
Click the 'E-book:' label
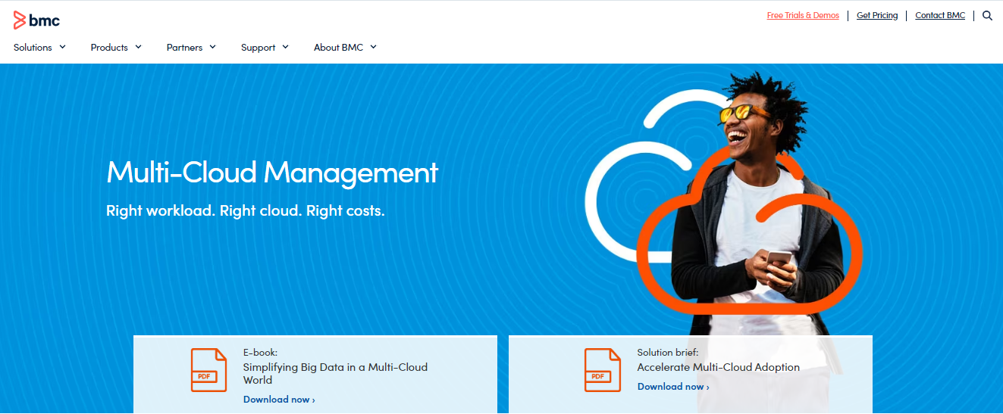click(x=260, y=353)
